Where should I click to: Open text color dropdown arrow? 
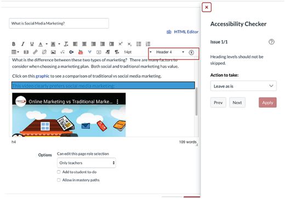(47, 44)
